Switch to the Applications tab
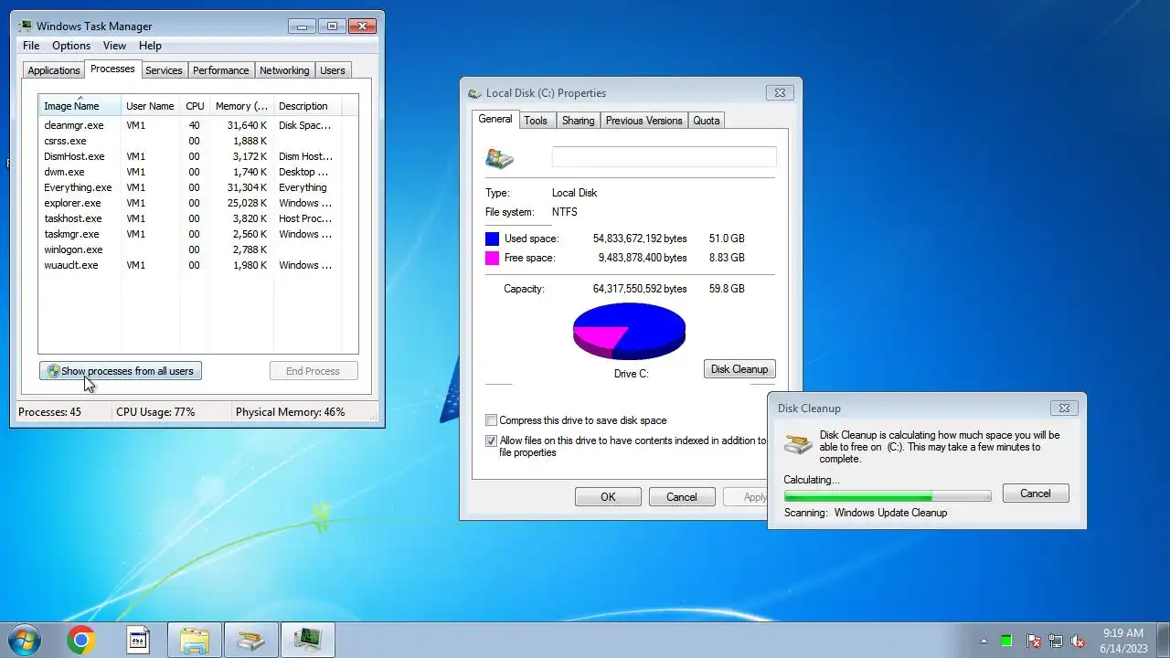Image resolution: width=1170 pixels, height=658 pixels. point(54,70)
